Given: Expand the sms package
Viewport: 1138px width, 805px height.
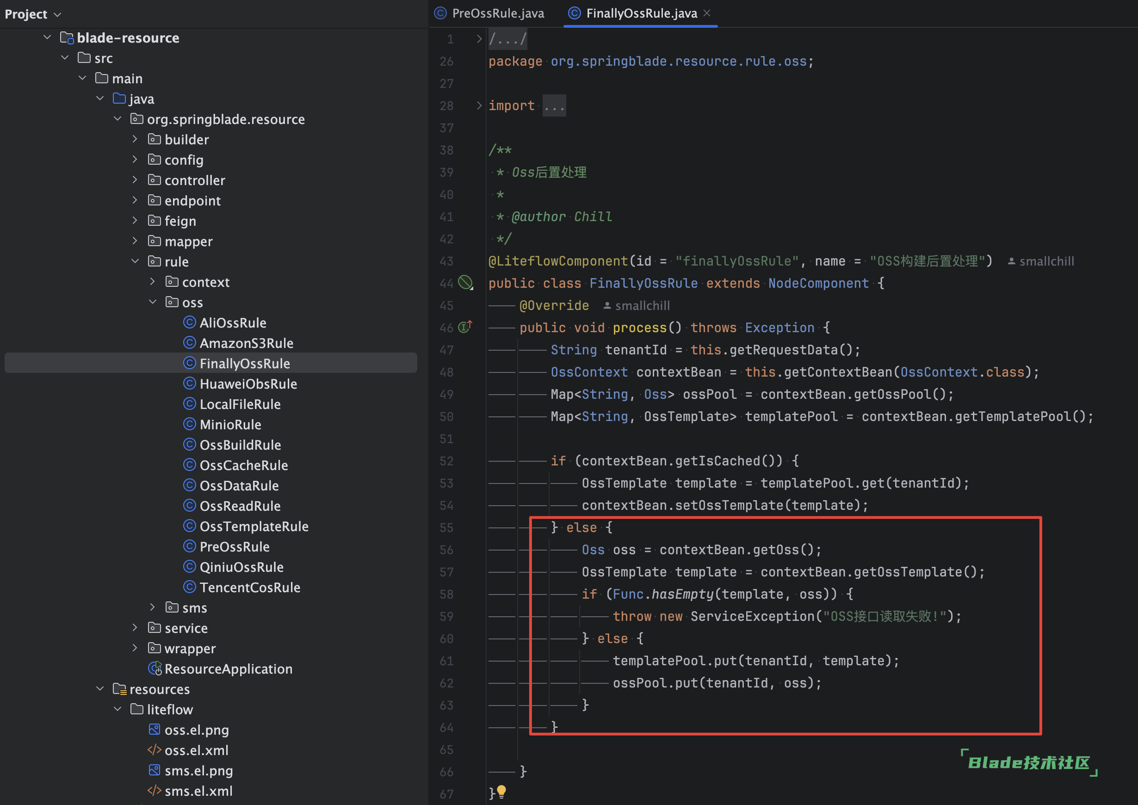Looking at the screenshot, I should pyautogui.click(x=153, y=607).
